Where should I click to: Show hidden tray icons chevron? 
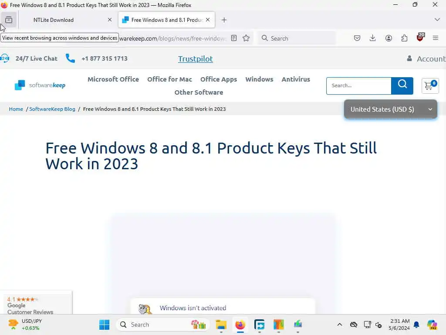pos(340,325)
